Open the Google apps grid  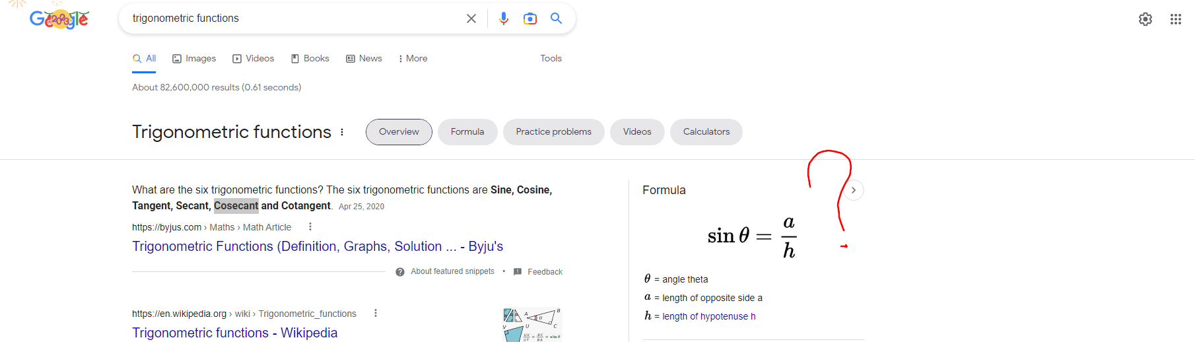(1176, 19)
